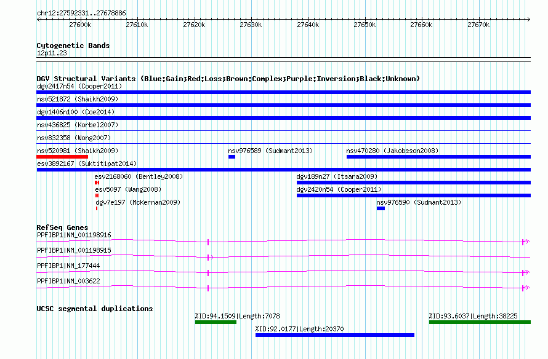Open PPFIBP1|NM_001198916 gene label

74,235
